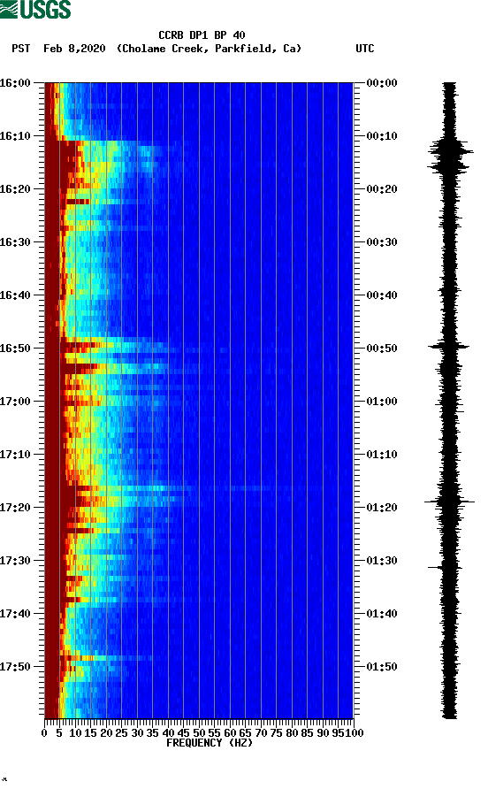
Task: Click the '00:20' UTC time label
Action: (x=382, y=188)
